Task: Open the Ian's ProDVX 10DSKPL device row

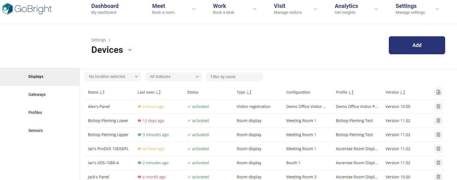Action: [x=265, y=149]
